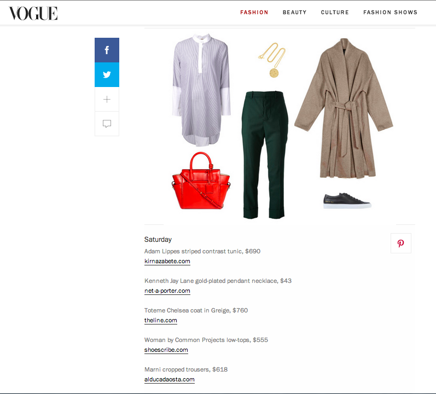Open more sharing options plus icon
This screenshot has height=394, width=436.
(x=107, y=99)
